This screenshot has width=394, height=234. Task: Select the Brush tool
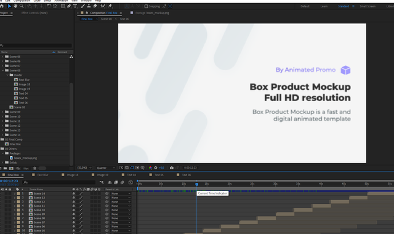[82, 6]
